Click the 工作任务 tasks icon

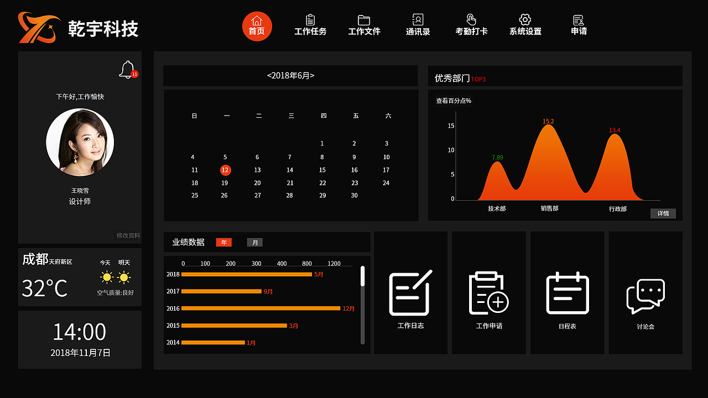click(310, 25)
